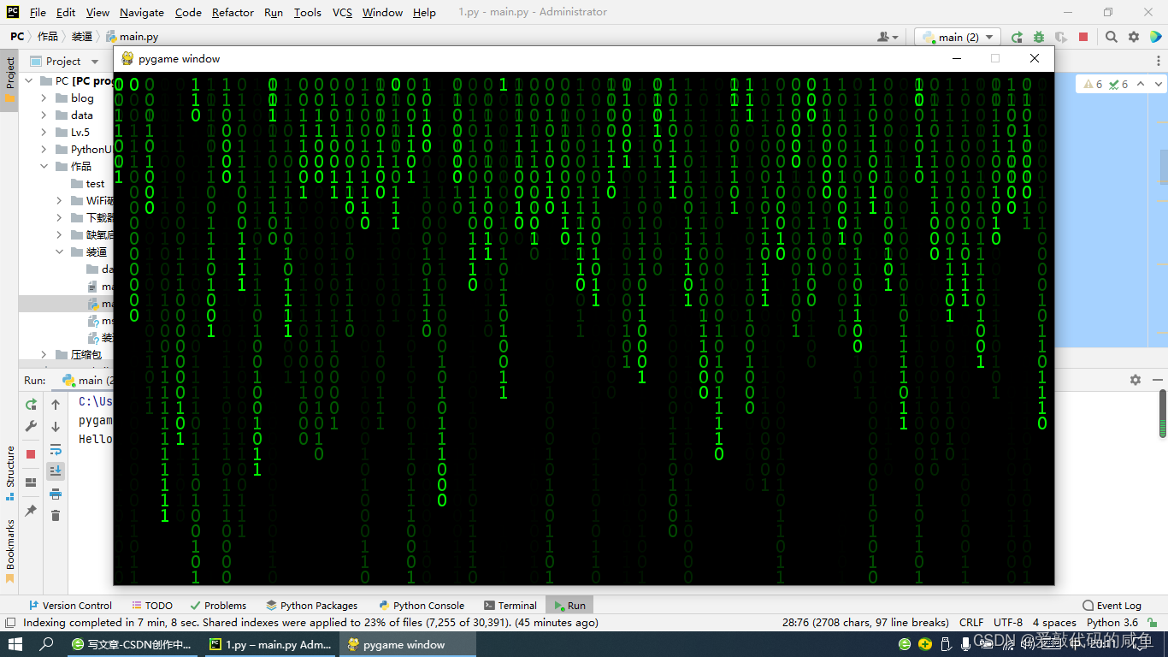Viewport: 1168px width, 657px height.
Task: Click the up arrow in the Run console
Action: (56, 405)
